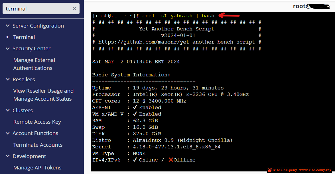Click the terminal search input field
The height and width of the screenshot is (174, 335).
[x=37, y=9]
